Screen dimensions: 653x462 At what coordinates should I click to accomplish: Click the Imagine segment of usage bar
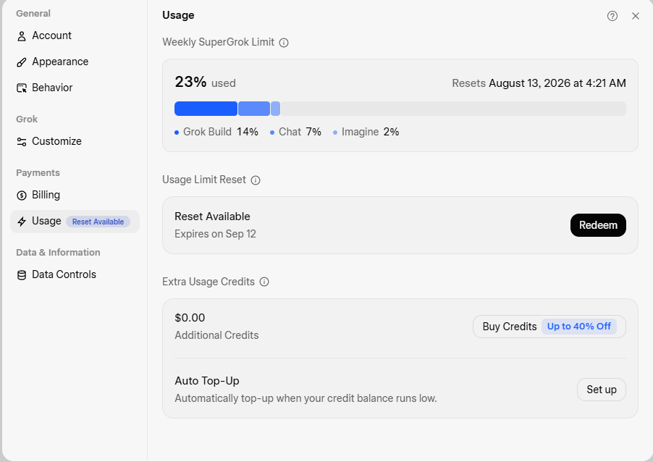click(x=276, y=109)
